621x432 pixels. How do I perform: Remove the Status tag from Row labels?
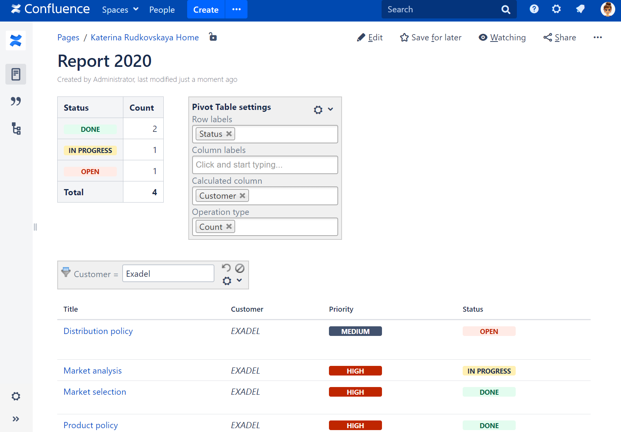click(229, 134)
